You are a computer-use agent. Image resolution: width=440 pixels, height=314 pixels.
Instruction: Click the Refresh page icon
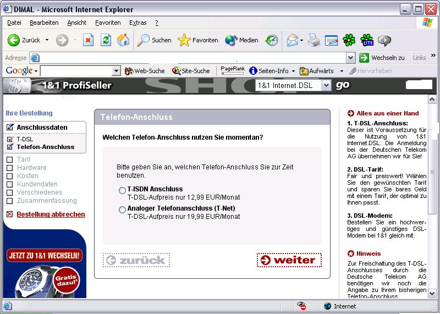106,40
